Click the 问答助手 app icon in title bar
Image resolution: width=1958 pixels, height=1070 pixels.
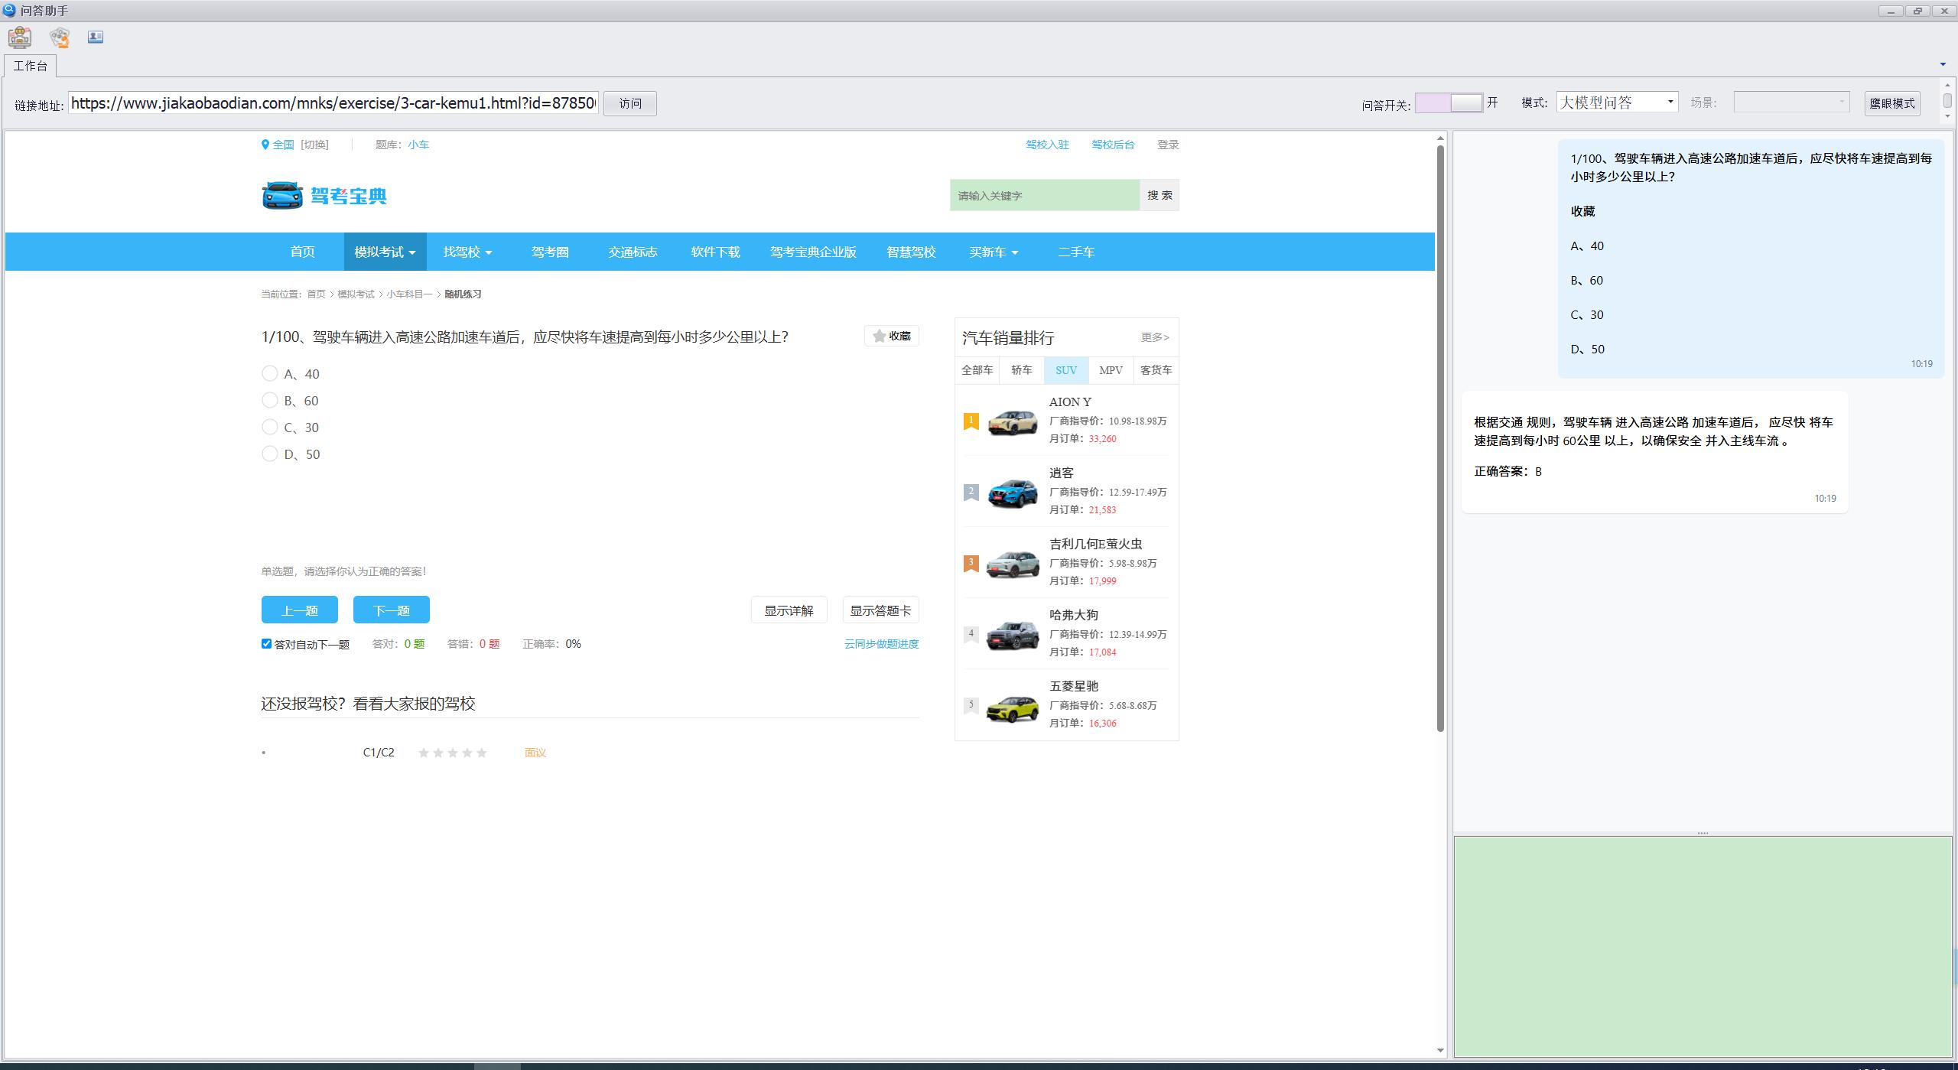click(9, 11)
